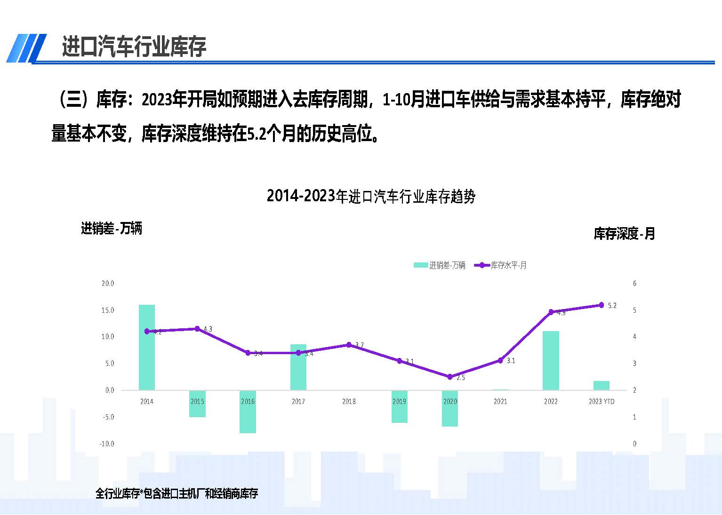
Task: Click the small teal bar for 2023 YTD
Action: [x=601, y=385]
